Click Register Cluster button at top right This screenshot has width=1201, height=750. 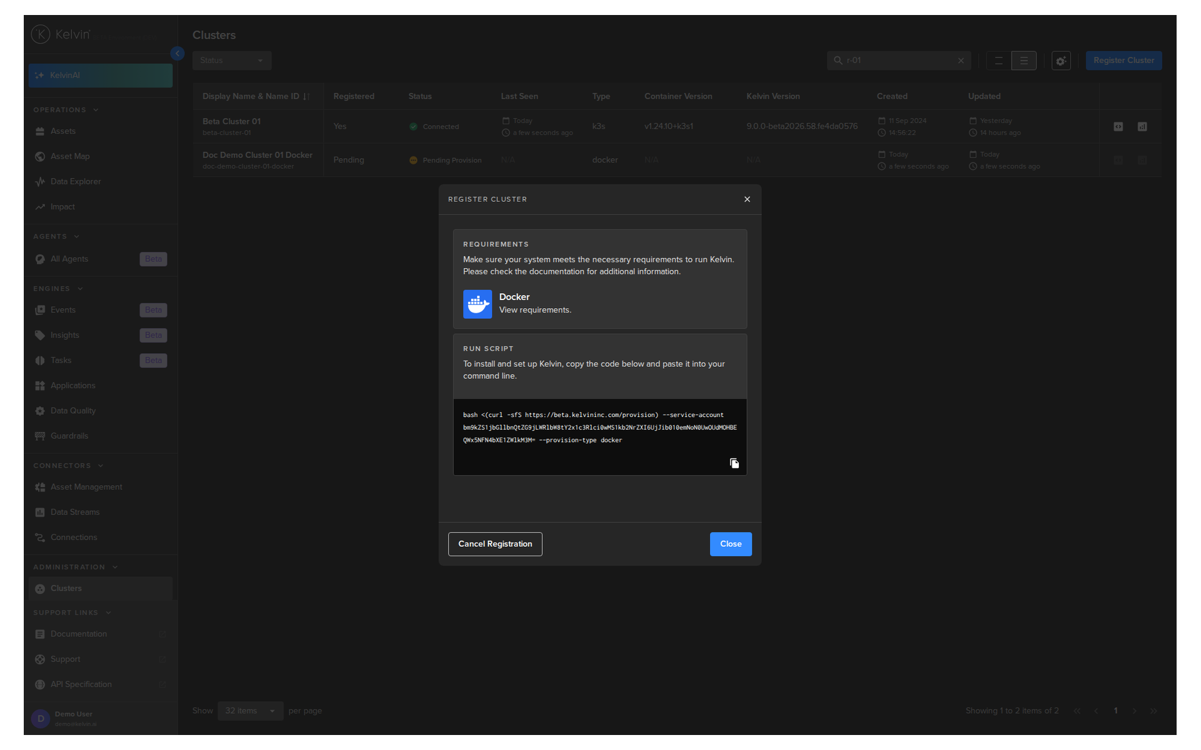tap(1123, 61)
